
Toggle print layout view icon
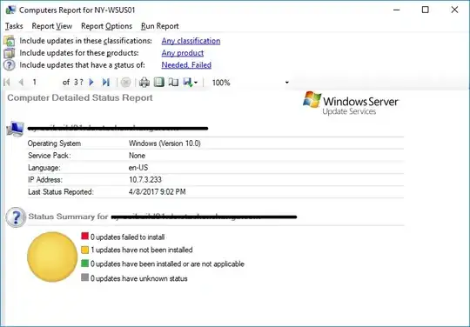click(x=159, y=82)
